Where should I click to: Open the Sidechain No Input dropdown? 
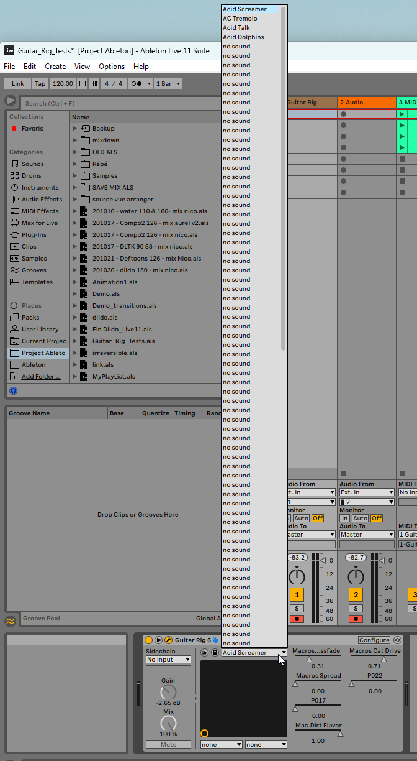coord(169,660)
